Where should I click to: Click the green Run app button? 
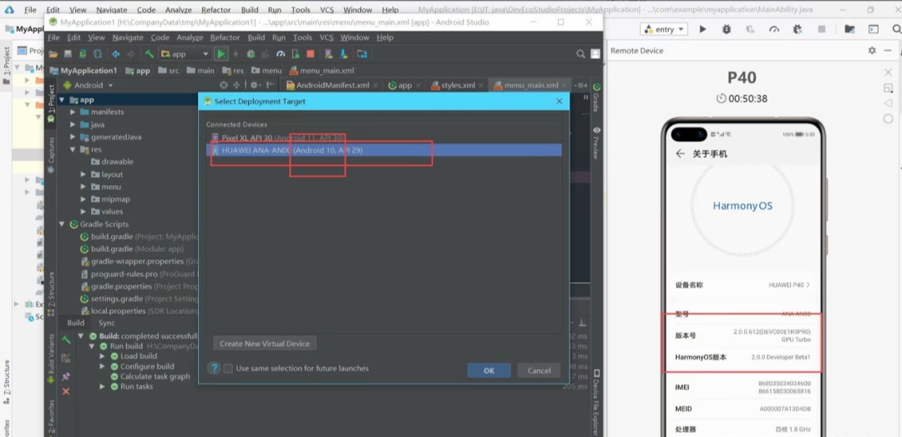[x=221, y=54]
